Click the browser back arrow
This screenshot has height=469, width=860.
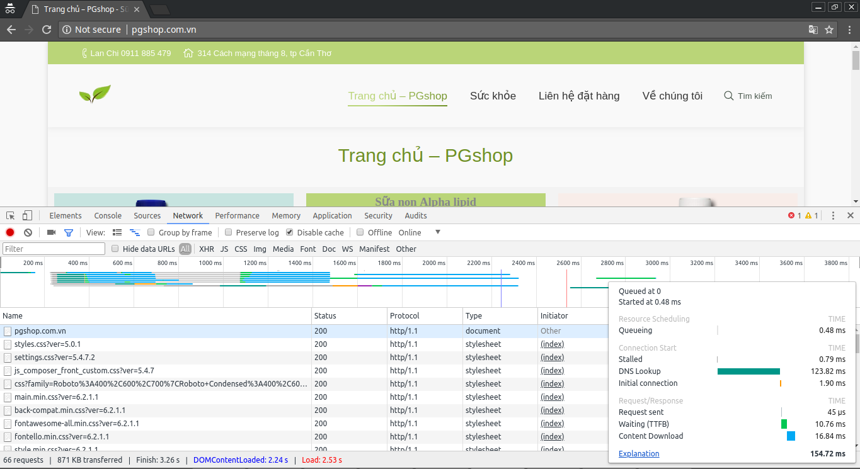click(11, 30)
